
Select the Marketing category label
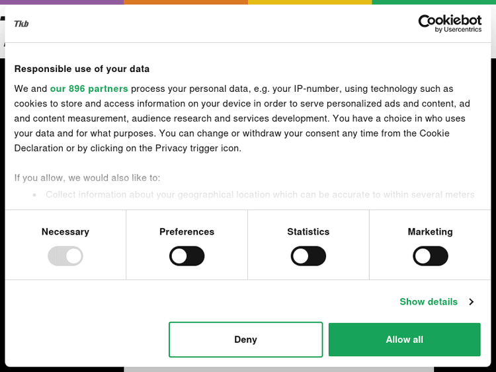(430, 232)
